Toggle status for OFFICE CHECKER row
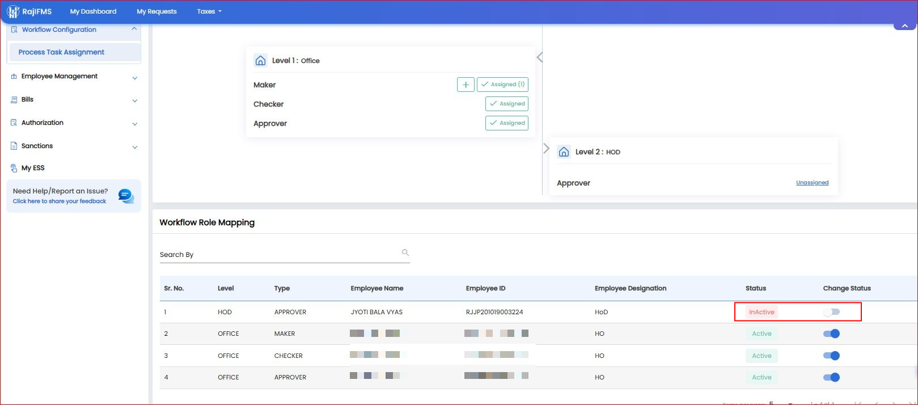Viewport: 918px width, 405px height. pos(831,356)
